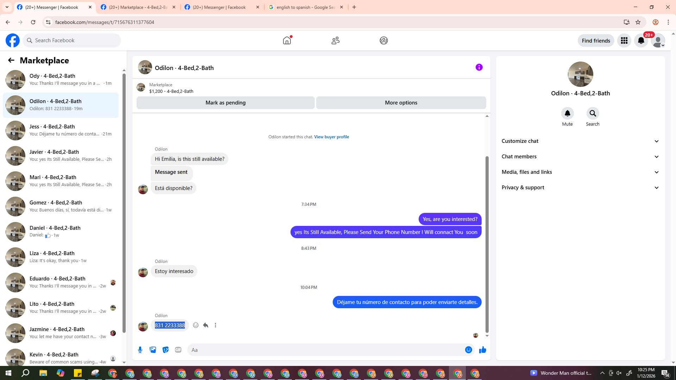Switch to the Marketplace 4-Bed,2-Bath browser tab
The image size is (676, 380).
138,7
